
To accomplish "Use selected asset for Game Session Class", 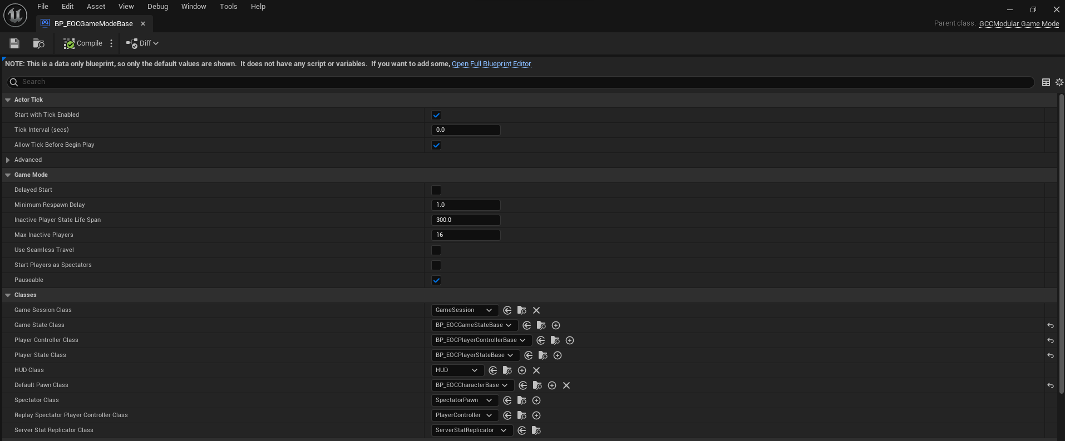I will pos(507,310).
